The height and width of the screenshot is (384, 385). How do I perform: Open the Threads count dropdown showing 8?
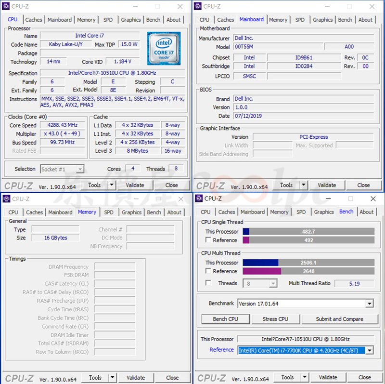260,283
